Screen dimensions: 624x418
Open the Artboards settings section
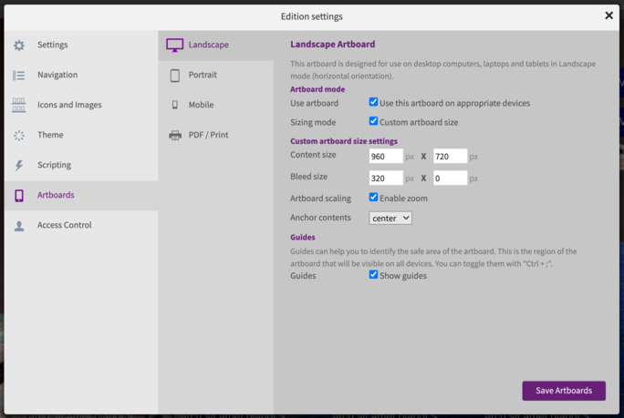56,195
